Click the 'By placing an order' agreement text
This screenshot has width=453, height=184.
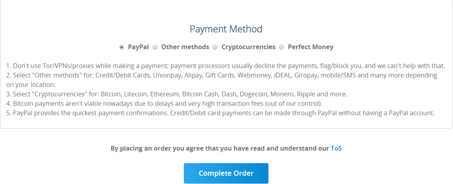coord(220,149)
